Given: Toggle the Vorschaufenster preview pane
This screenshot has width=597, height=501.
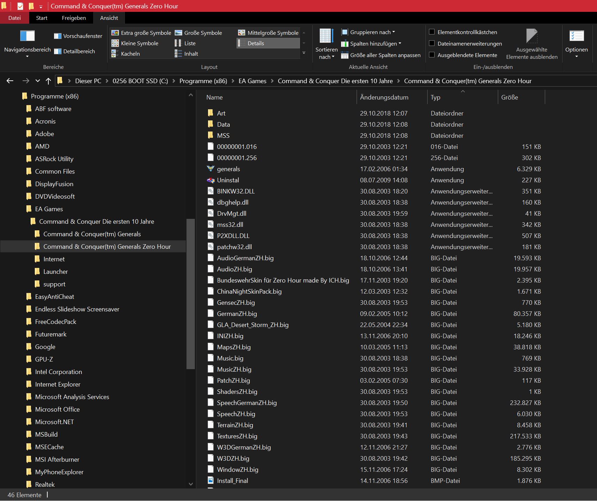Looking at the screenshot, I should coord(78,36).
